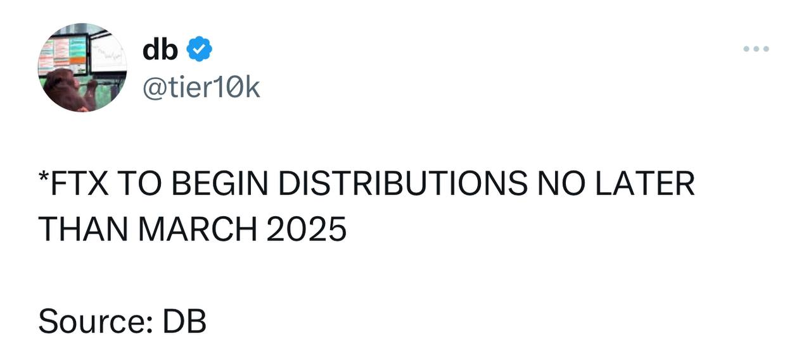Screen dimensions: 811x356
Task: Click the display name "db"
Action: click(x=160, y=49)
